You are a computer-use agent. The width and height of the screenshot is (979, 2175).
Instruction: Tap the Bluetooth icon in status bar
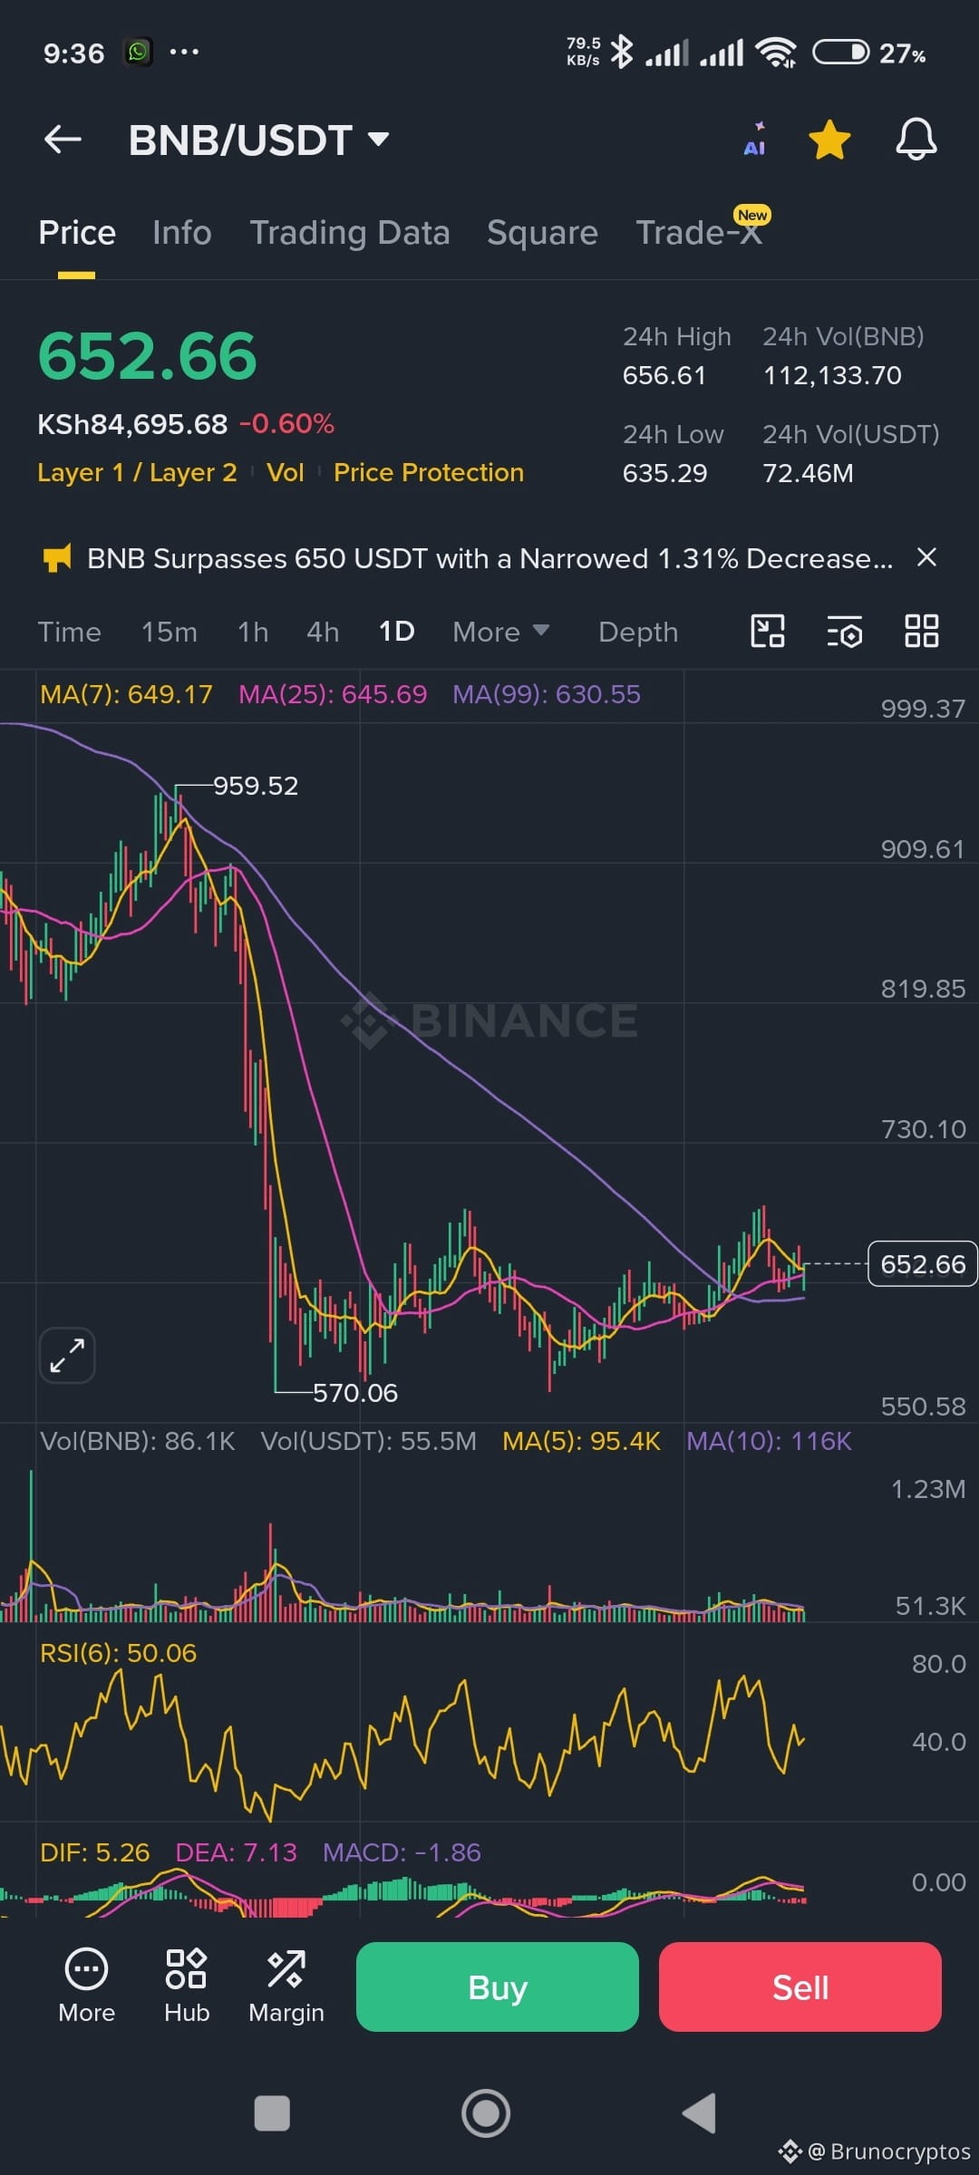(x=622, y=53)
